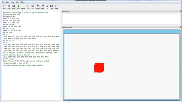The width and height of the screenshot is (182, 102).
Task: Undo the last edit
Action: pos(38,7)
